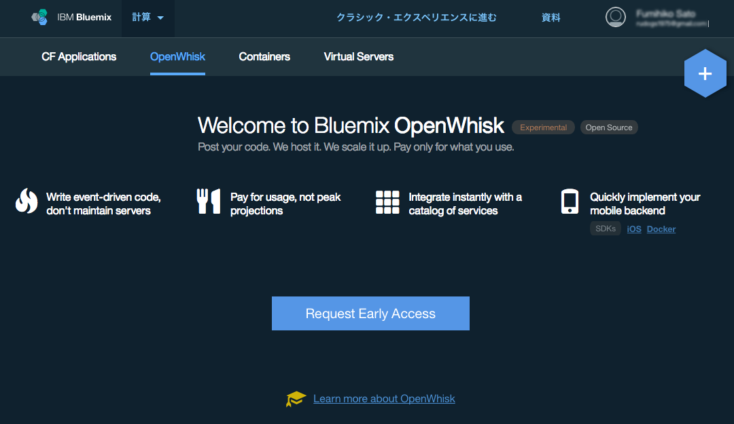Viewport: 734px width, 424px height.
Task: Click the IBM Bluemix brand text
Action: pyautogui.click(x=84, y=17)
